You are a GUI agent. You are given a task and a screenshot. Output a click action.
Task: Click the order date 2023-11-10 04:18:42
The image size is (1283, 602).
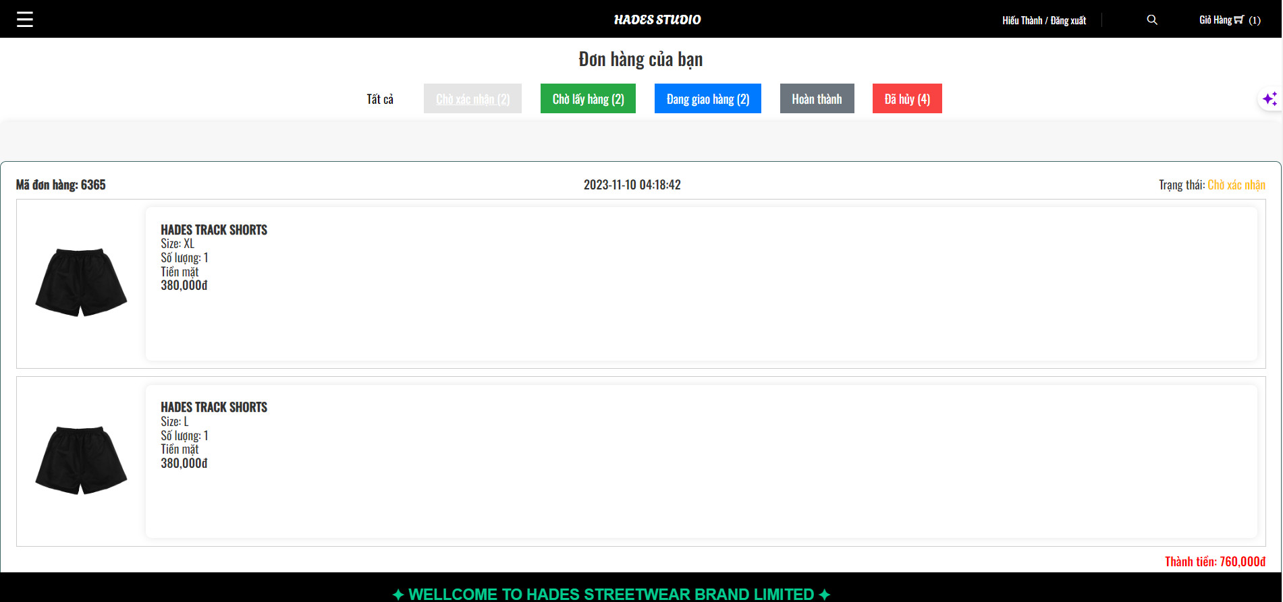[x=632, y=185]
